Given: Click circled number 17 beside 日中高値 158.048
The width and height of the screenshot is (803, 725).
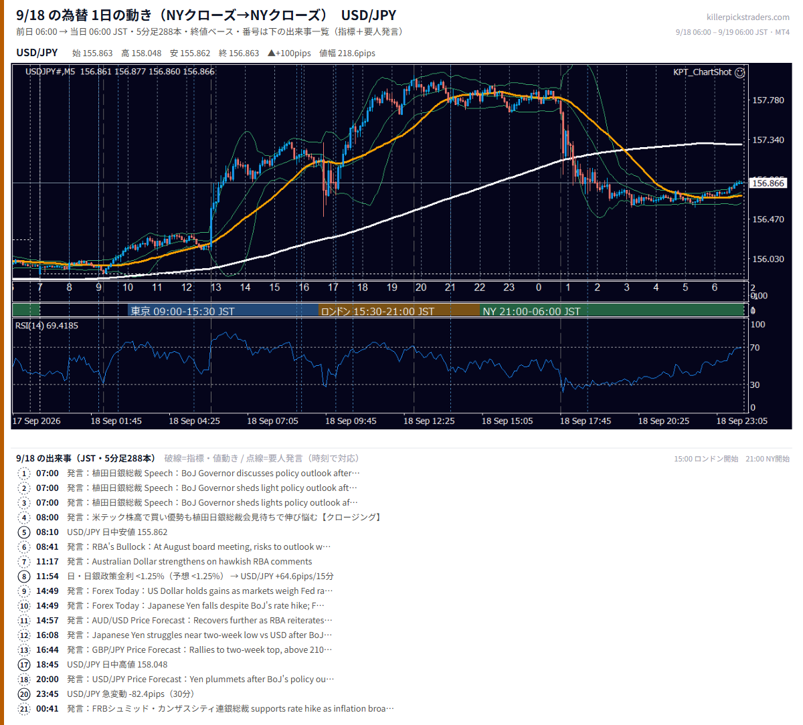Looking at the screenshot, I should 24,665.
